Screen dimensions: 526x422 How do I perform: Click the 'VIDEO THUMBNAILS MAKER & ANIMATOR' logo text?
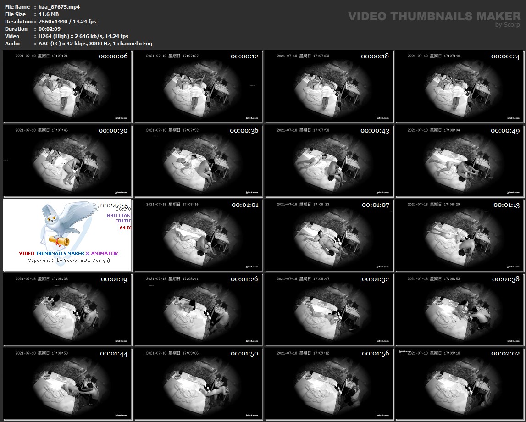coord(68,253)
